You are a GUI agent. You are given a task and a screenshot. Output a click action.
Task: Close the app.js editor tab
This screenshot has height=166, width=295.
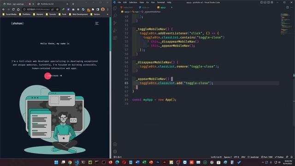[171, 7]
